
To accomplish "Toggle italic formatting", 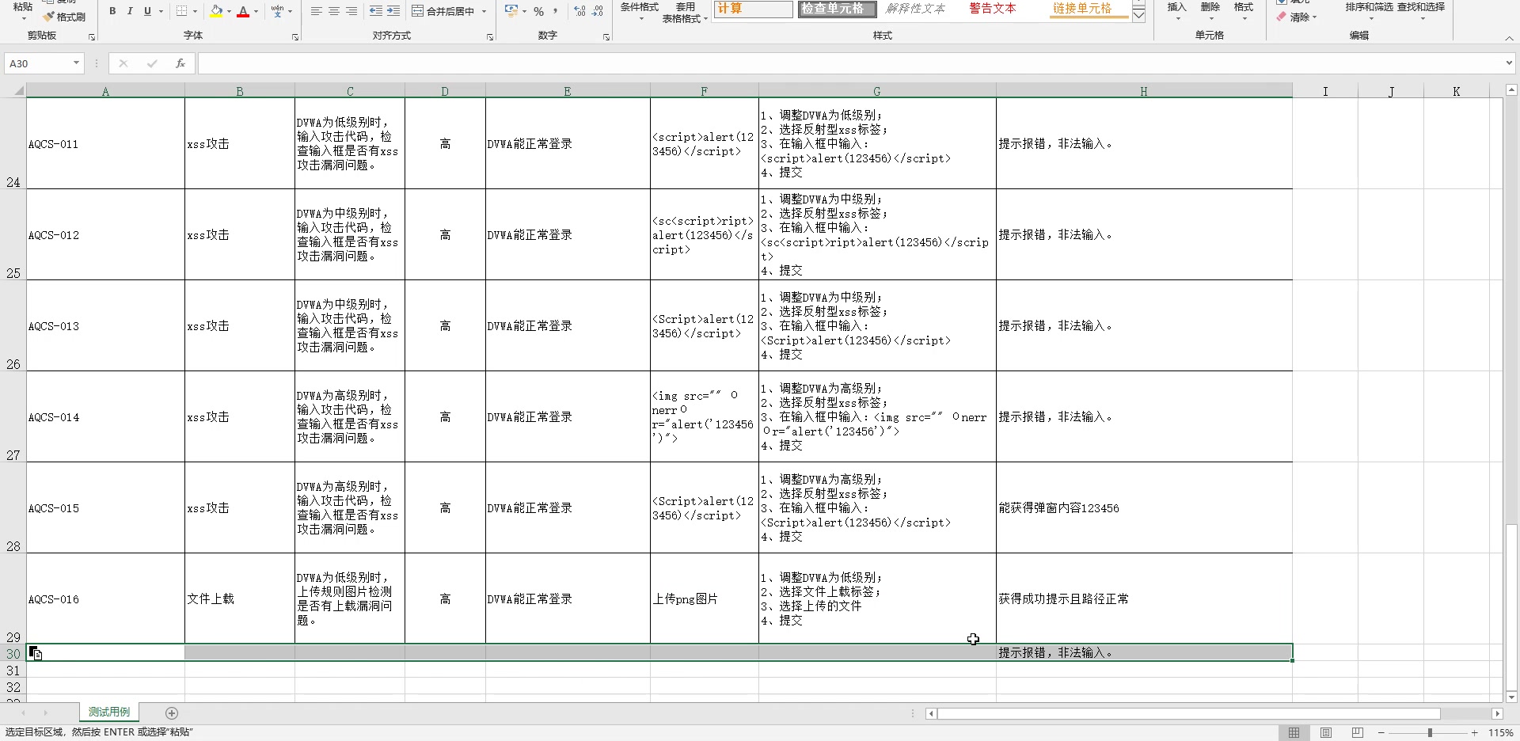I will [130, 11].
